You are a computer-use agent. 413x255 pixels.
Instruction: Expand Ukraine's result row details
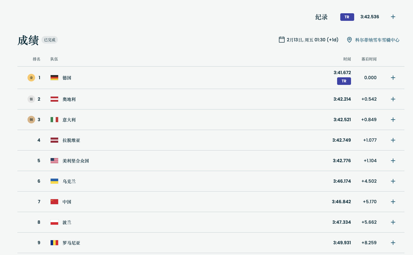393,181
